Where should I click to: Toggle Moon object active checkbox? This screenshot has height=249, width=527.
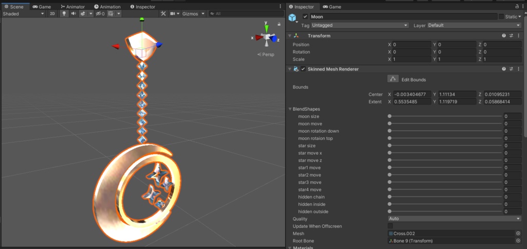tap(305, 16)
